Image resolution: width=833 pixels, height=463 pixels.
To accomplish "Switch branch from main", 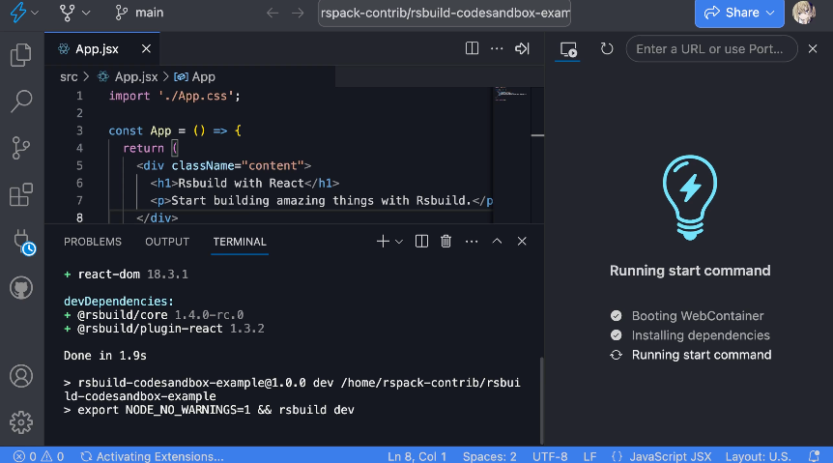I will coord(139,13).
